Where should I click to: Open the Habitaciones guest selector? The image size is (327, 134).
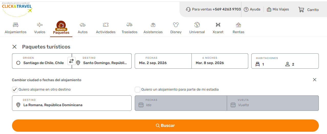[285, 61]
